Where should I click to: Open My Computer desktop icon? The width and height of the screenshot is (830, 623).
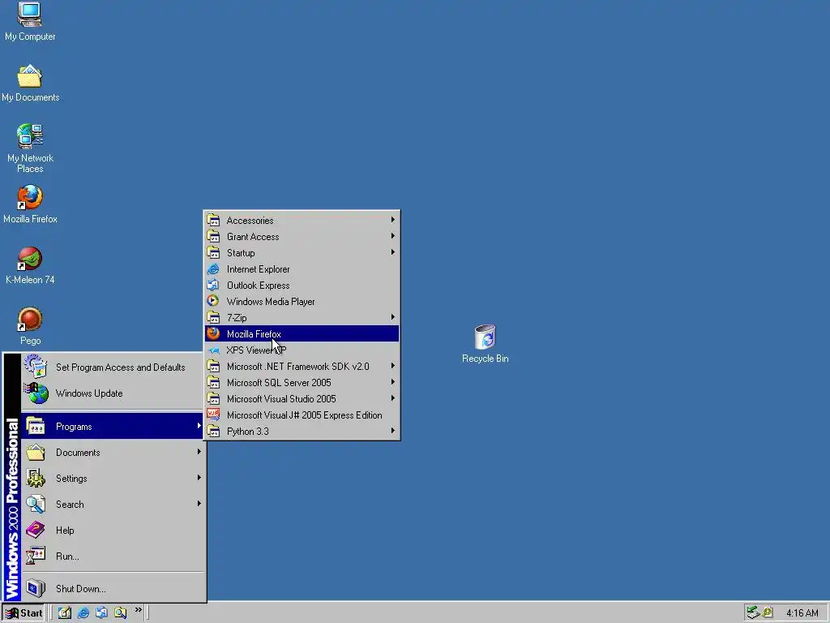click(x=30, y=22)
